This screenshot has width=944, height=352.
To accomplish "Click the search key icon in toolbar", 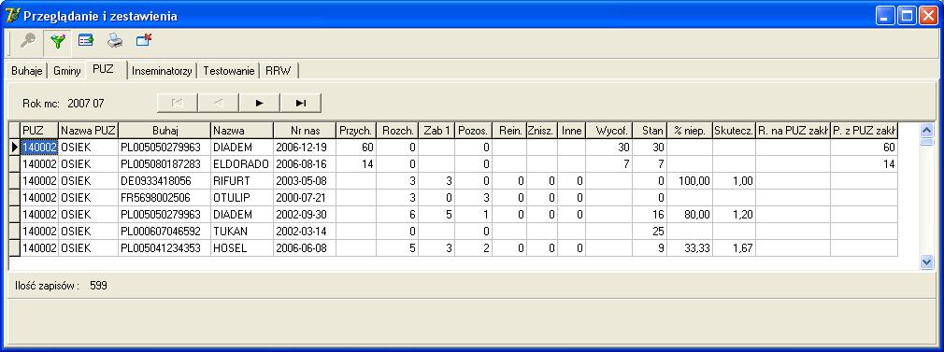I will [x=28, y=41].
